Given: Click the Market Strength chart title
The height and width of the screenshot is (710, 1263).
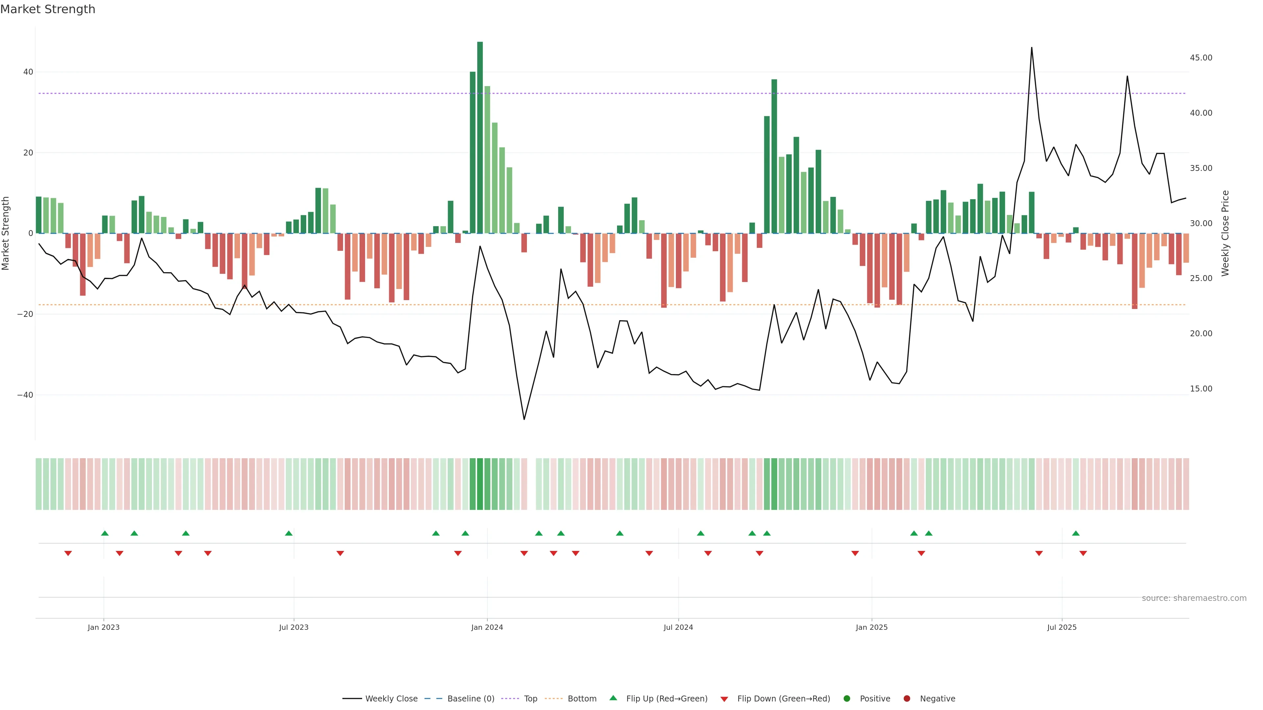Looking at the screenshot, I should pyautogui.click(x=48, y=9).
